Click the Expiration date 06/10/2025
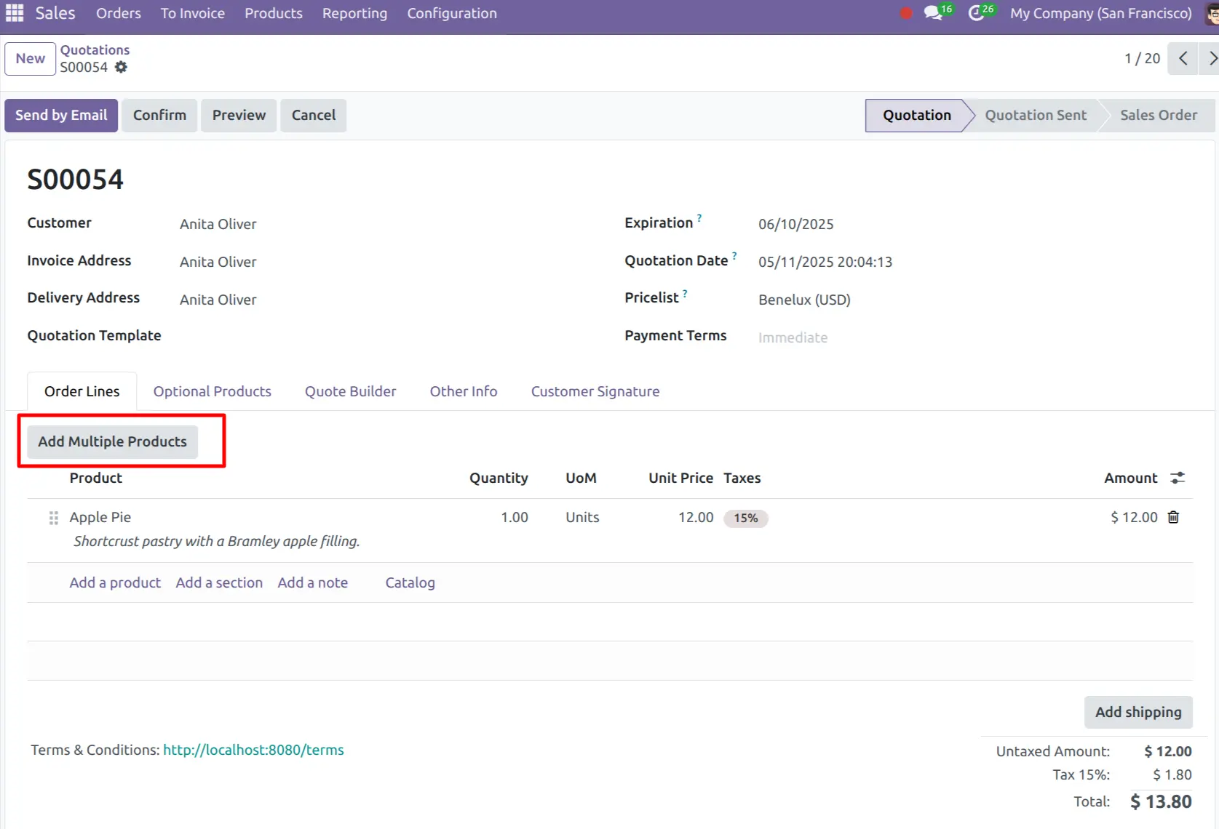 [x=796, y=224]
